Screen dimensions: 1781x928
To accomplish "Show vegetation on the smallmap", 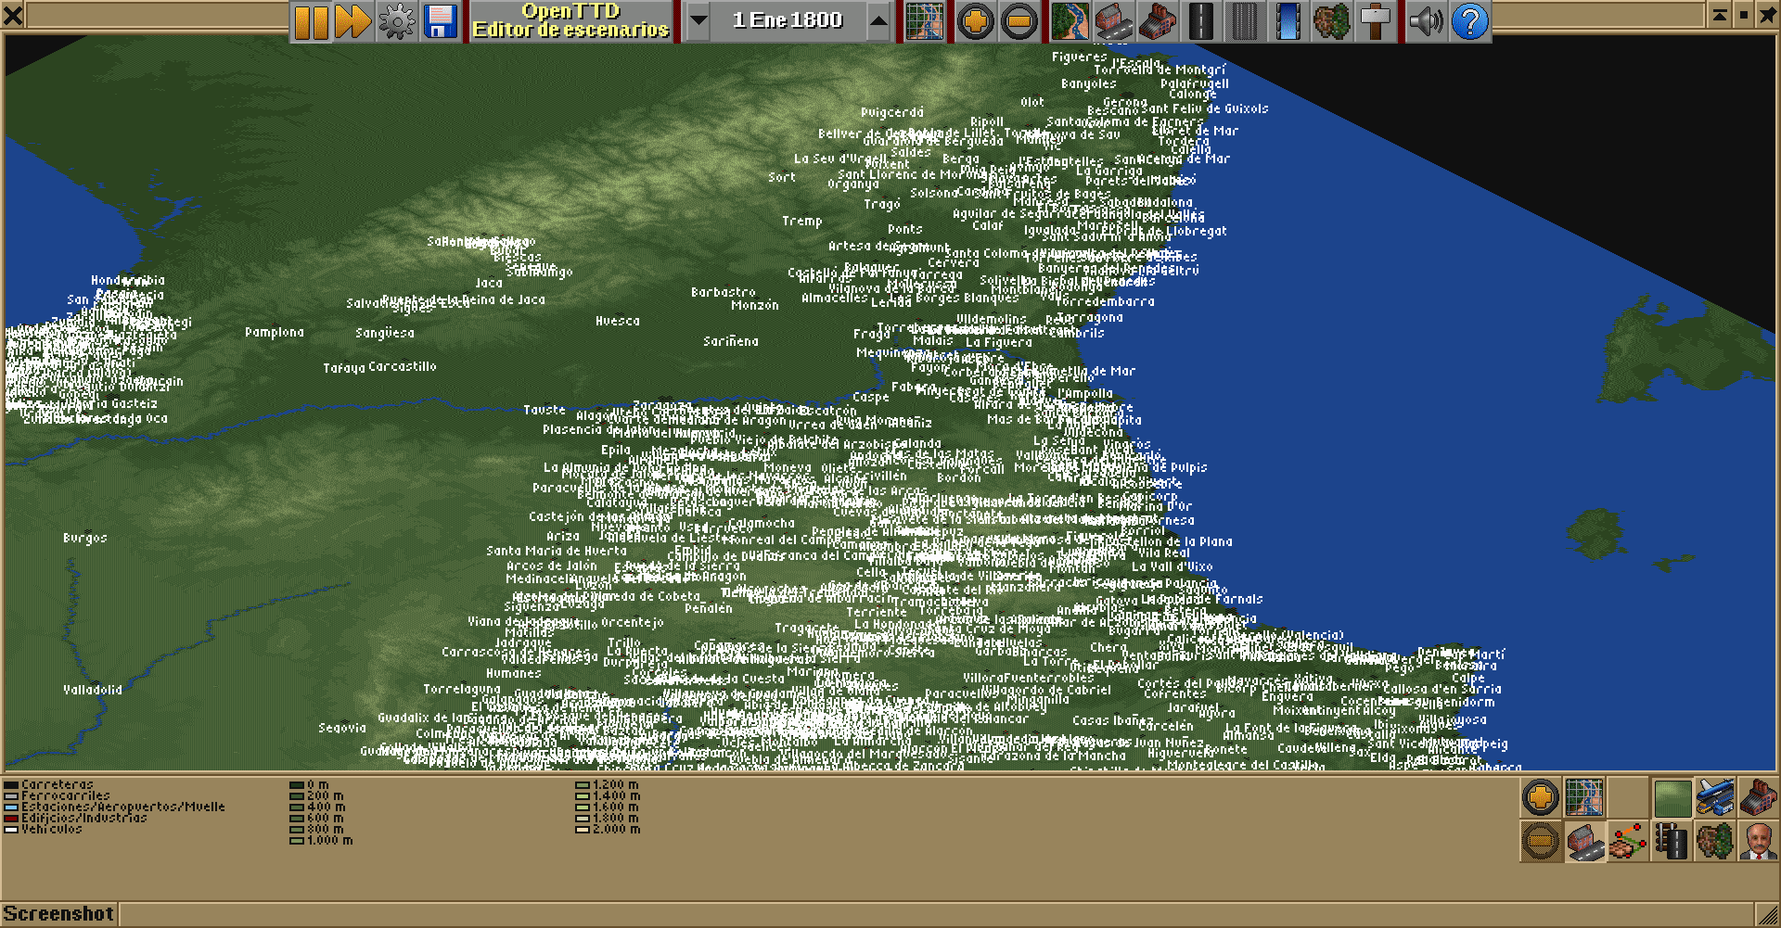I will [x=1715, y=842].
